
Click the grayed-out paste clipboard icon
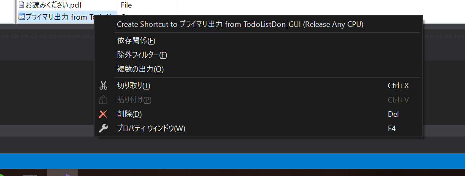(103, 100)
